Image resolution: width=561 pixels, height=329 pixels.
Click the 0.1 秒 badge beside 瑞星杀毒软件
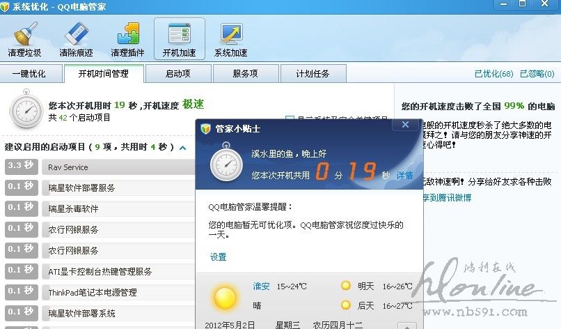click(x=21, y=208)
